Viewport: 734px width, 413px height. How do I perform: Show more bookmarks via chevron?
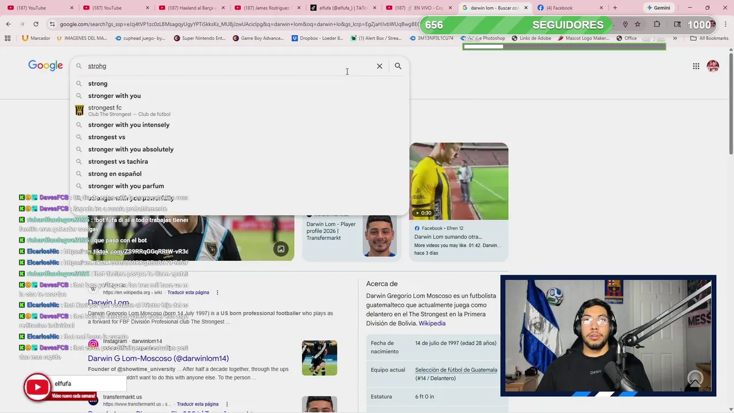[675, 38]
